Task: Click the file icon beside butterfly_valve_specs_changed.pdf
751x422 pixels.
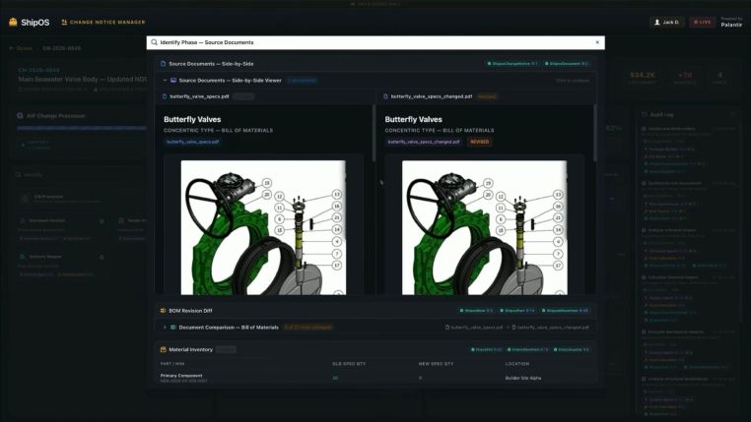Action: coord(386,96)
